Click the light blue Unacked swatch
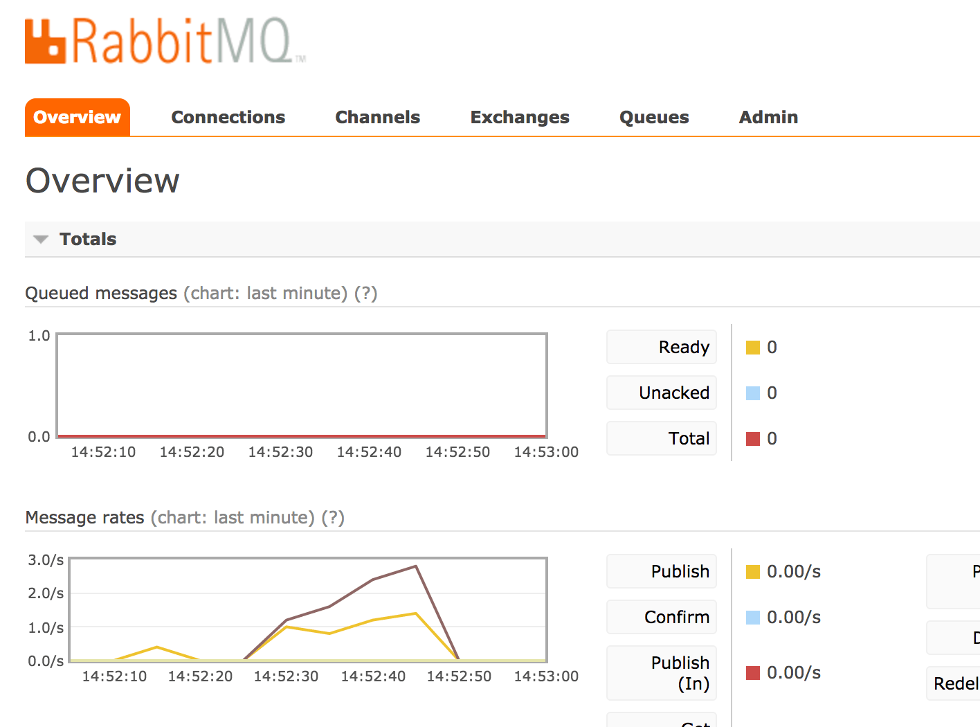This screenshot has width=980, height=727. pos(753,393)
